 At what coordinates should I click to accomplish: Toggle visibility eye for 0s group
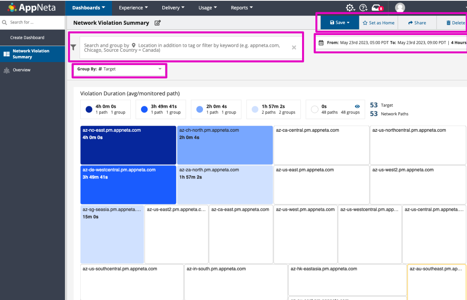pyautogui.click(x=357, y=107)
